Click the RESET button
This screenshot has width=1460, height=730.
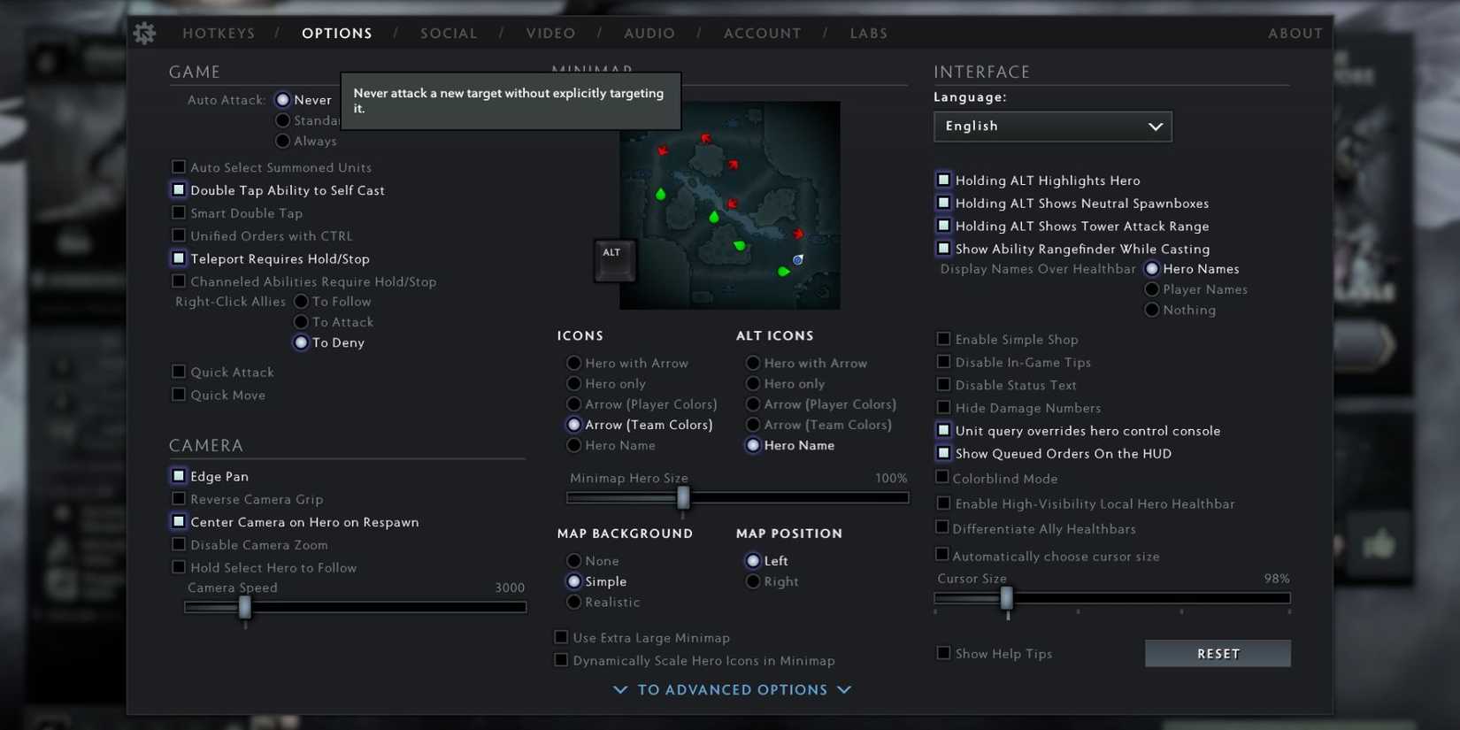1218,654
